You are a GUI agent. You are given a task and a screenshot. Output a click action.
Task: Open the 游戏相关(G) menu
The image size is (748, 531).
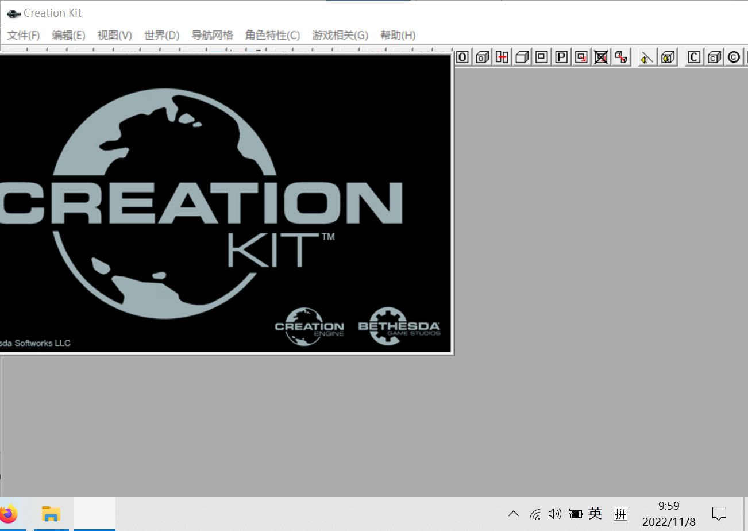tap(340, 35)
